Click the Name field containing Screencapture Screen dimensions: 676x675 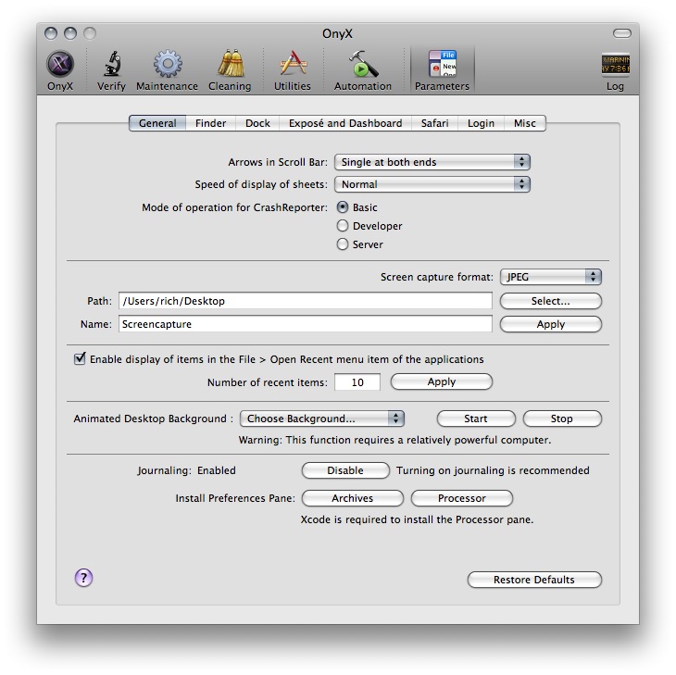pos(306,324)
